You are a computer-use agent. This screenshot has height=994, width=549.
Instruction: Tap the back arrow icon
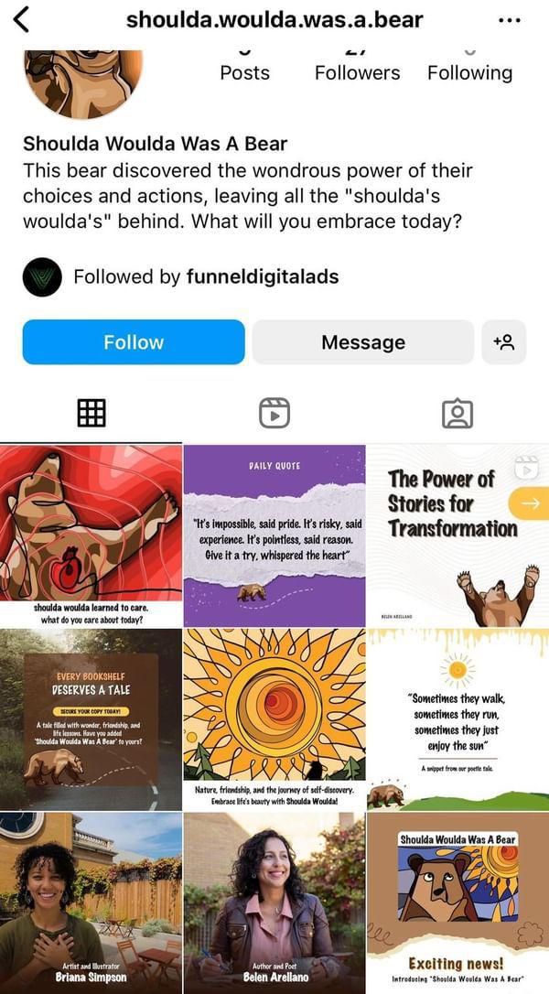click(22, 19)
